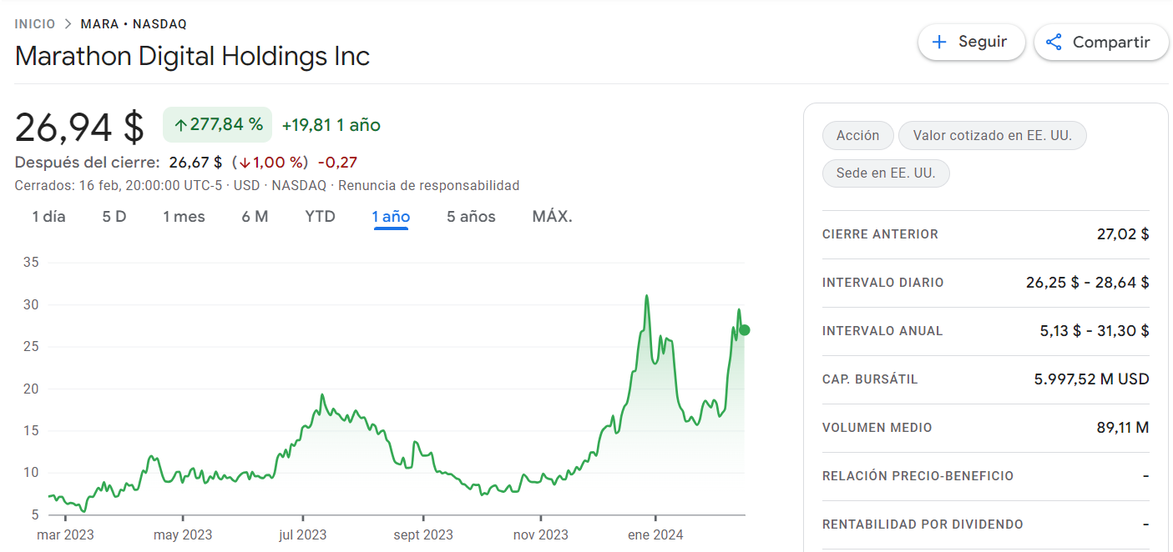Click the CIERRE ANTERIOR label

click(880, 234)
